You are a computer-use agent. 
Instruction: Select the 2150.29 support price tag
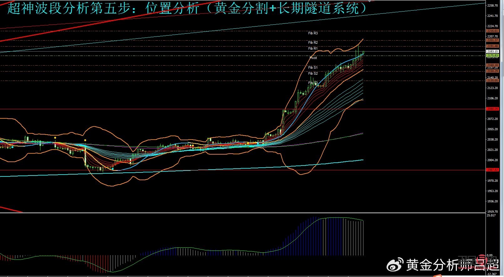[x=492, y=71]
